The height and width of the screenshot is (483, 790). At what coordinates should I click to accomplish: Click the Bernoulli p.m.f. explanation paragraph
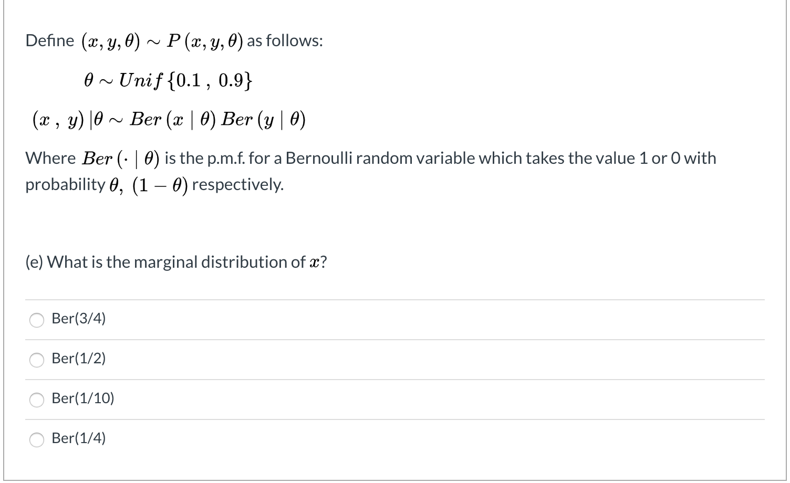368,171
